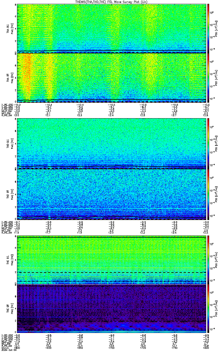Click the THA B-perpendicular spectrogram panel
Screen dimensions: 220x352
(x=111, y=28)
